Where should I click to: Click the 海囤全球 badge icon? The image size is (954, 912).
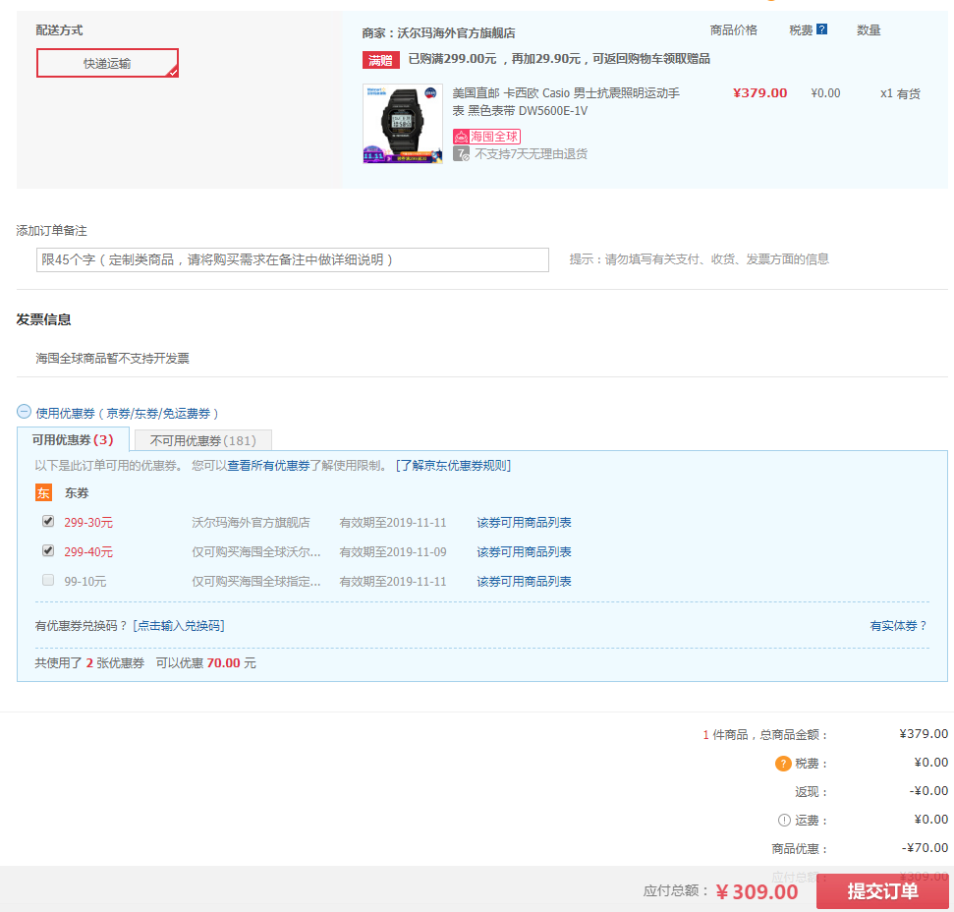(486, 137)
